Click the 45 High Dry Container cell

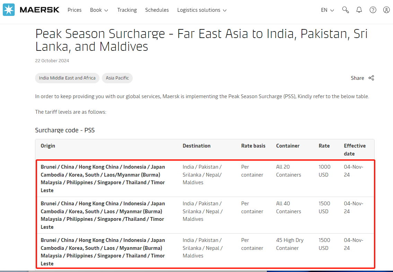pos(290,244)
